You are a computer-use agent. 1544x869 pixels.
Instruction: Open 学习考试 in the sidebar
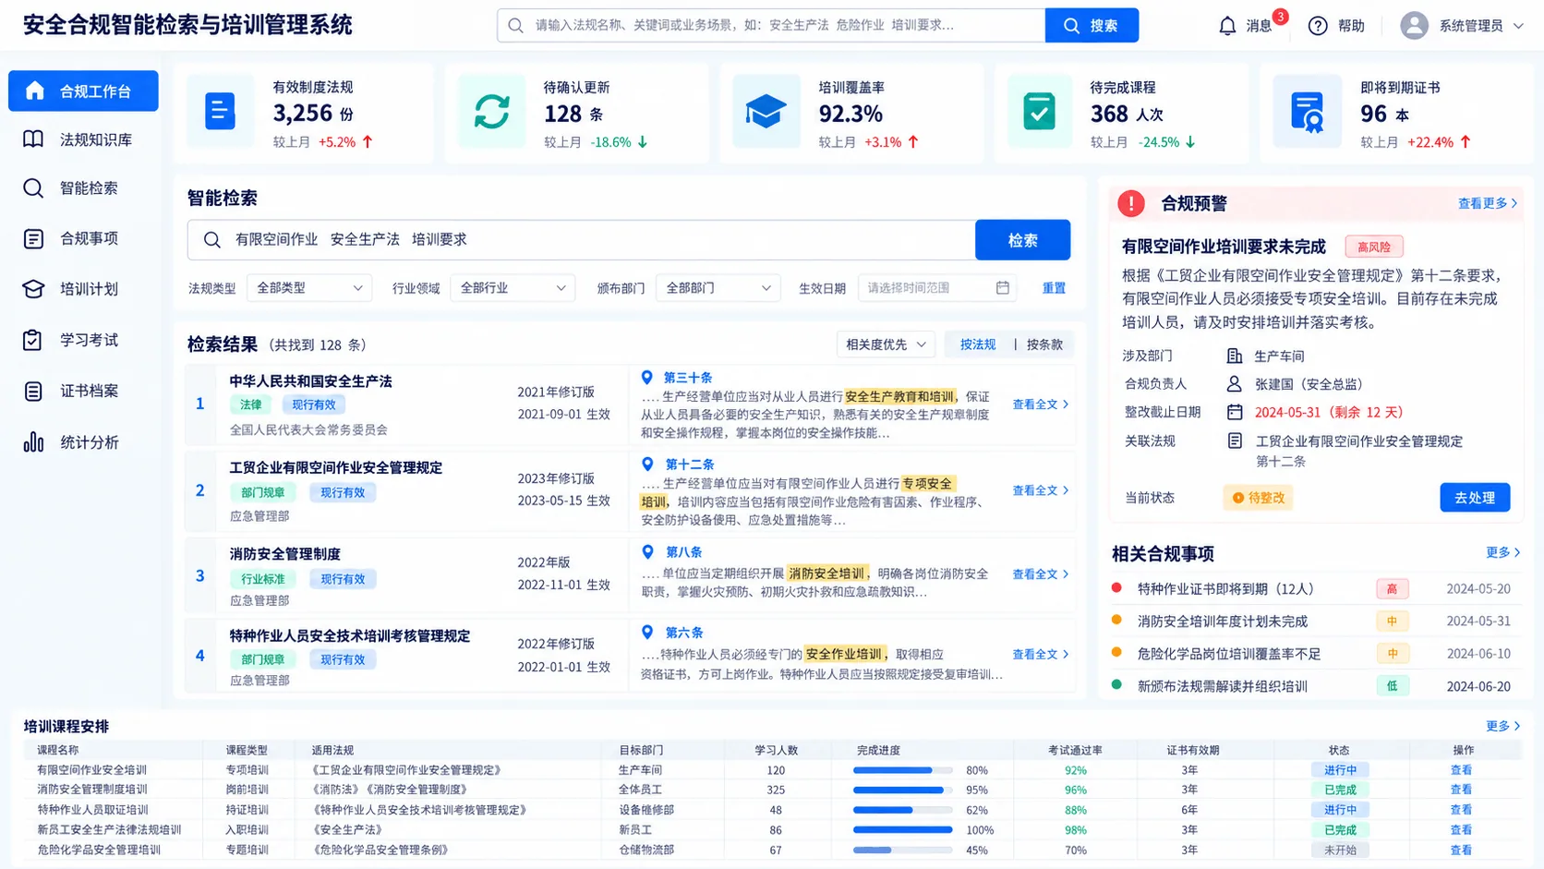pyautogui.click(x=83, y=340)
